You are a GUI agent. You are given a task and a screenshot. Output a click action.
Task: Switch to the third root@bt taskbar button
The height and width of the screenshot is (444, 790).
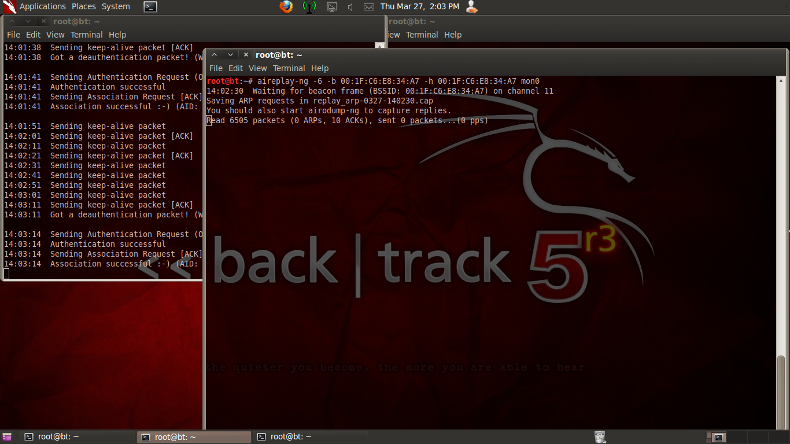(311, 437)
